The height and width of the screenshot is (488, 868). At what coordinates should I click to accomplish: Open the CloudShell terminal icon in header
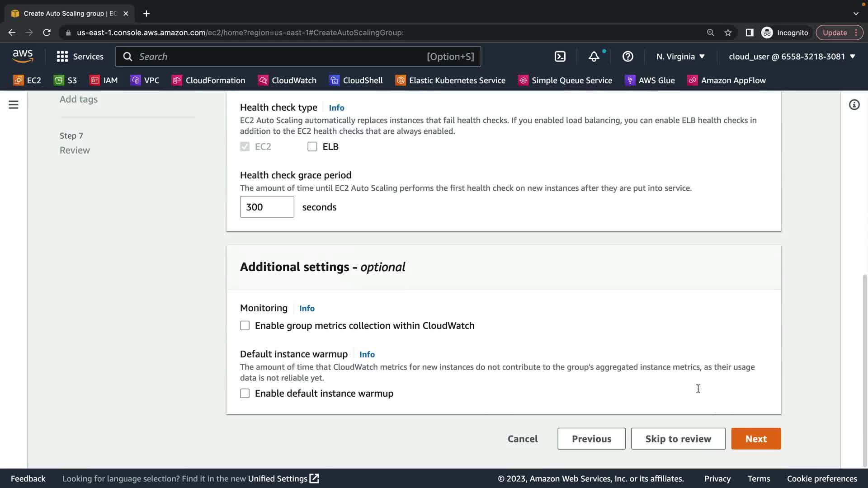pyautogui.click(x=560, y=56)
